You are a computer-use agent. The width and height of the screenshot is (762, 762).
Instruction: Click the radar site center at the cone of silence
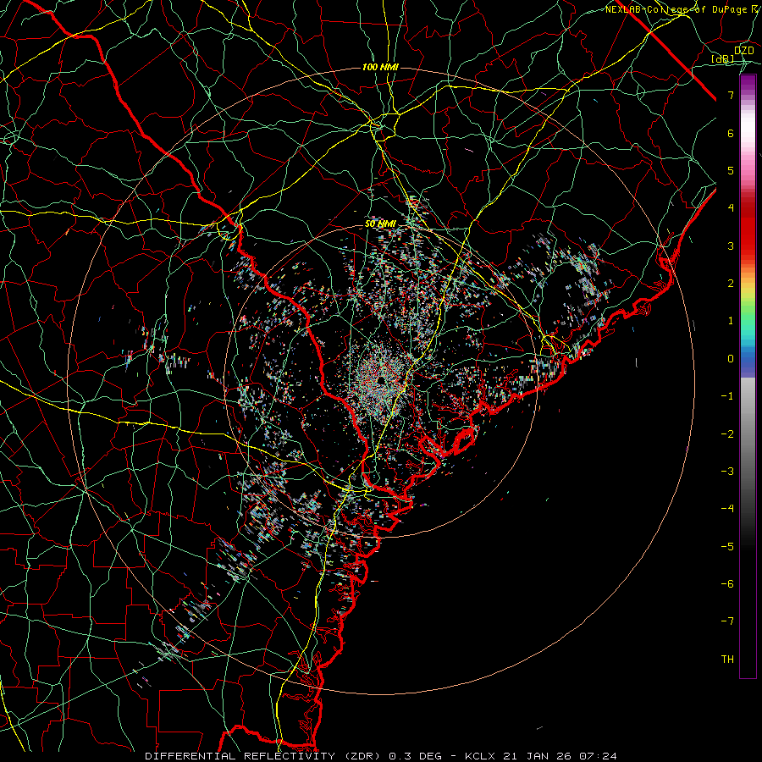click(382, 379)
